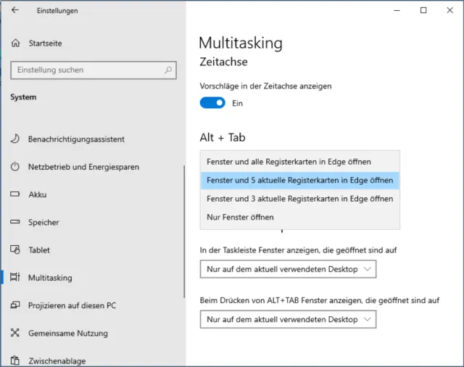464x367 pixels.
Task: Click the Netzbetrieb und Energiesparen power icon
Action: (x=15, y=167)
